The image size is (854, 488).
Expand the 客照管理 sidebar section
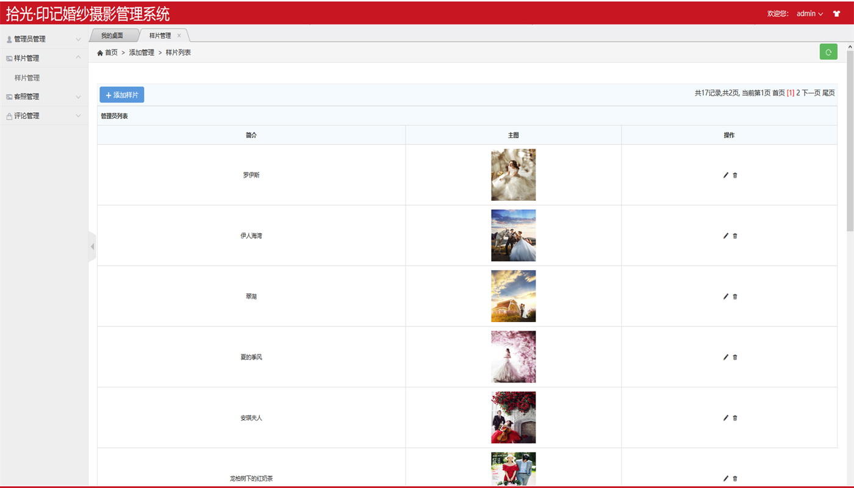(44, 96)
